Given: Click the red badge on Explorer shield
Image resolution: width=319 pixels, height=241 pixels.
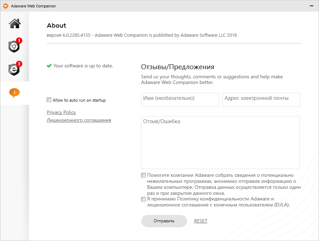Looking at the screenshot, I should click(19, 64).
